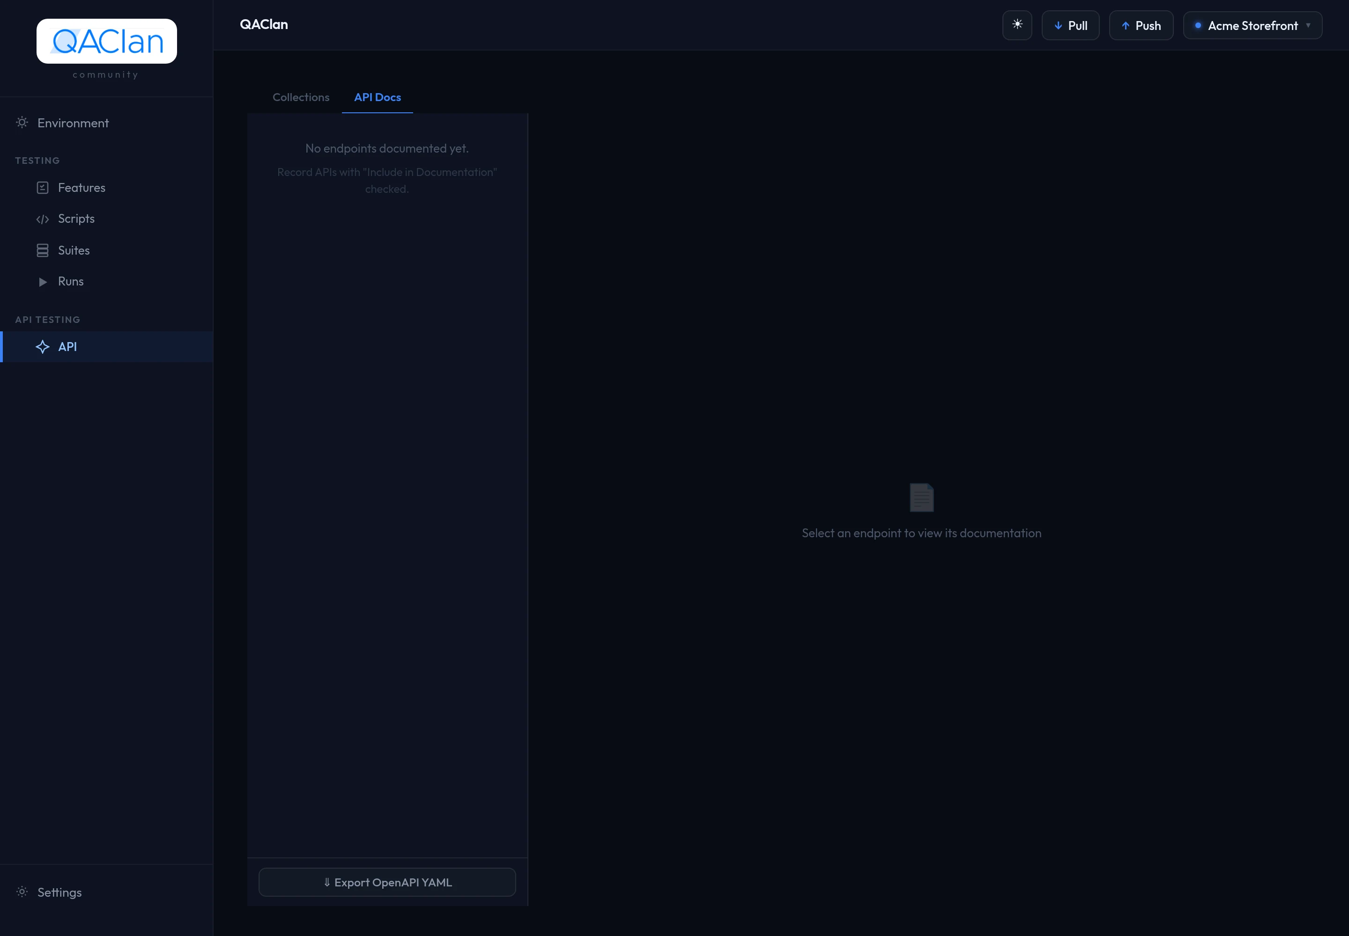Click the 'Include in Documentation' hint text
This screenshot has width=1349, height=936.
pos(387,180)
